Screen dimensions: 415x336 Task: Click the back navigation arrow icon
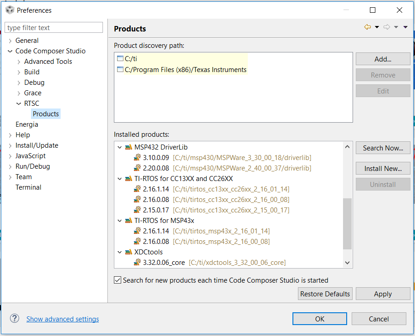[367, 27]
